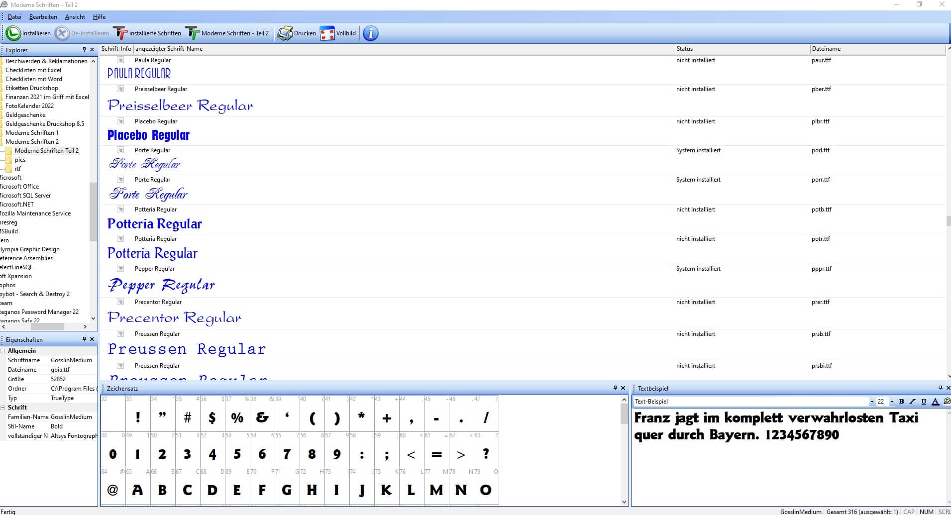Click the font color icon in Textbeispiel

pos(935,402)
